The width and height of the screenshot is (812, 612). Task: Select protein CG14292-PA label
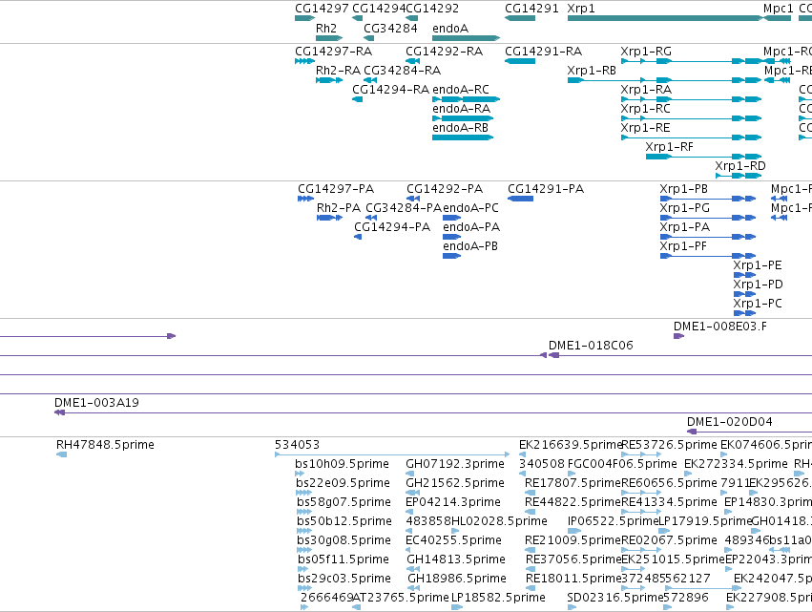[x=445, y=189]
